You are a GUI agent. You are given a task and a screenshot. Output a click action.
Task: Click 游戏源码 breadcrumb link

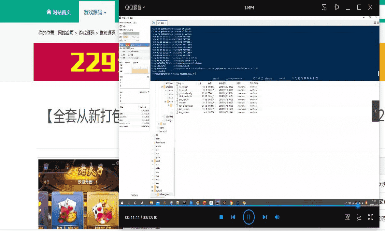tap(86, 33)
